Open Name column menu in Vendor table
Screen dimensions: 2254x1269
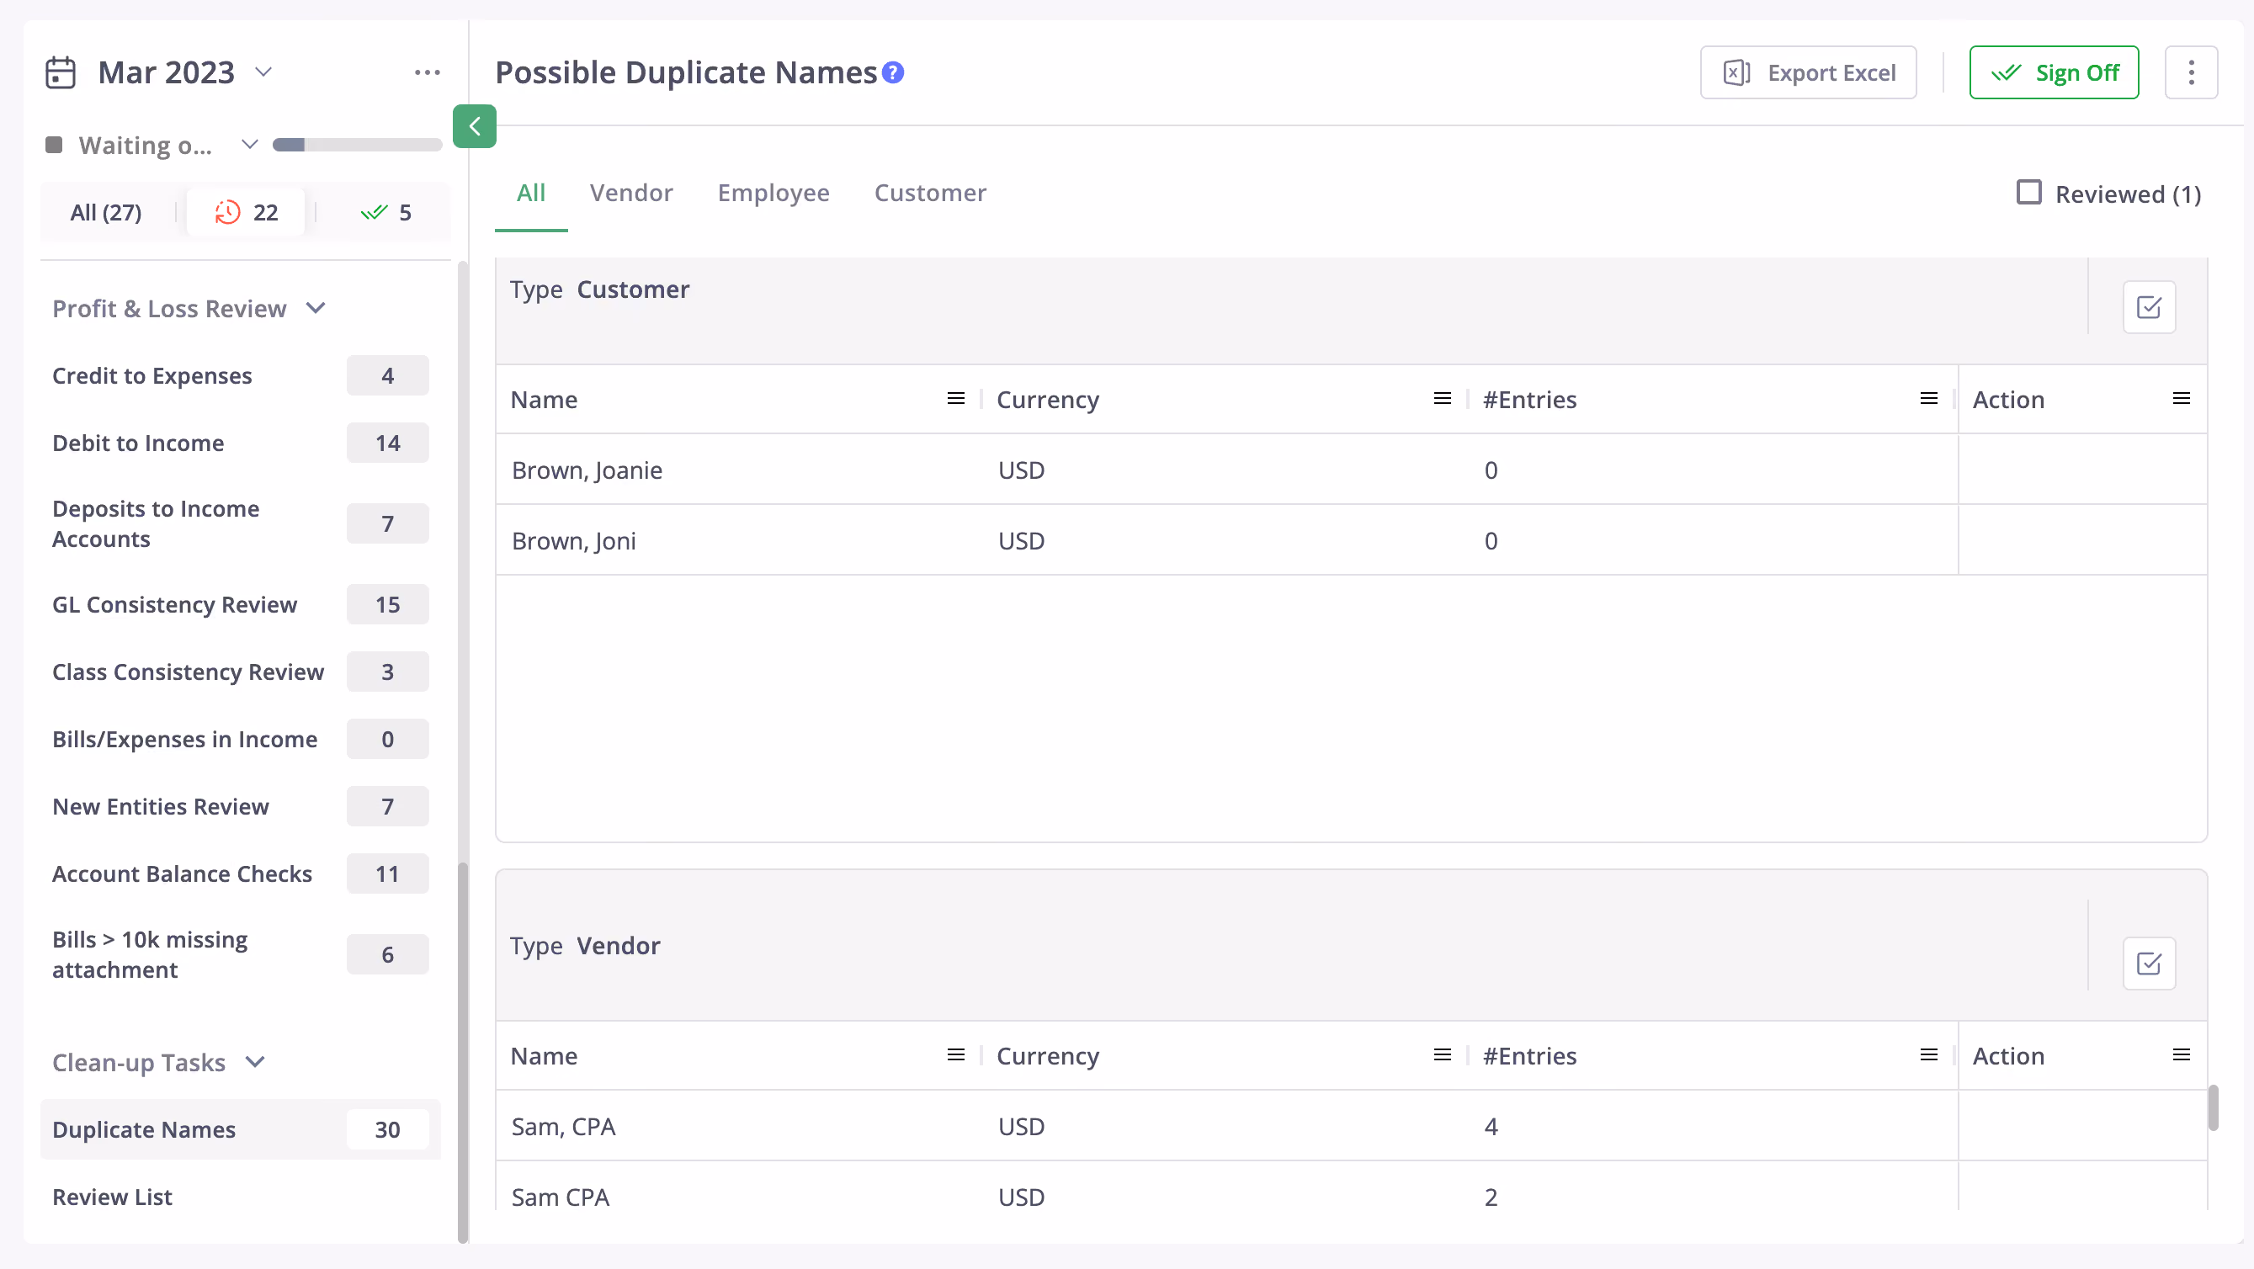coord(955,1054)
